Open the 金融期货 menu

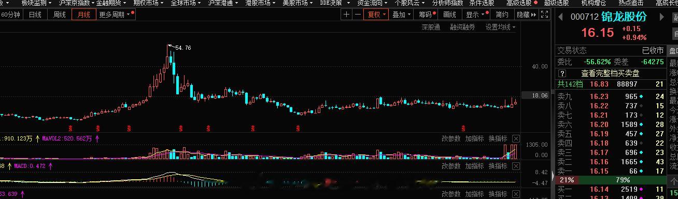(111, 3)
